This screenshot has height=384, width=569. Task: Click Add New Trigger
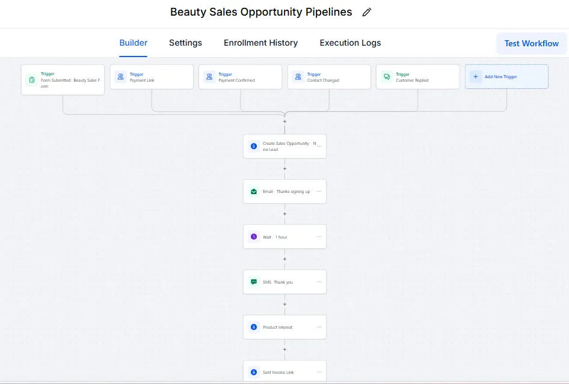coord(506,76)
